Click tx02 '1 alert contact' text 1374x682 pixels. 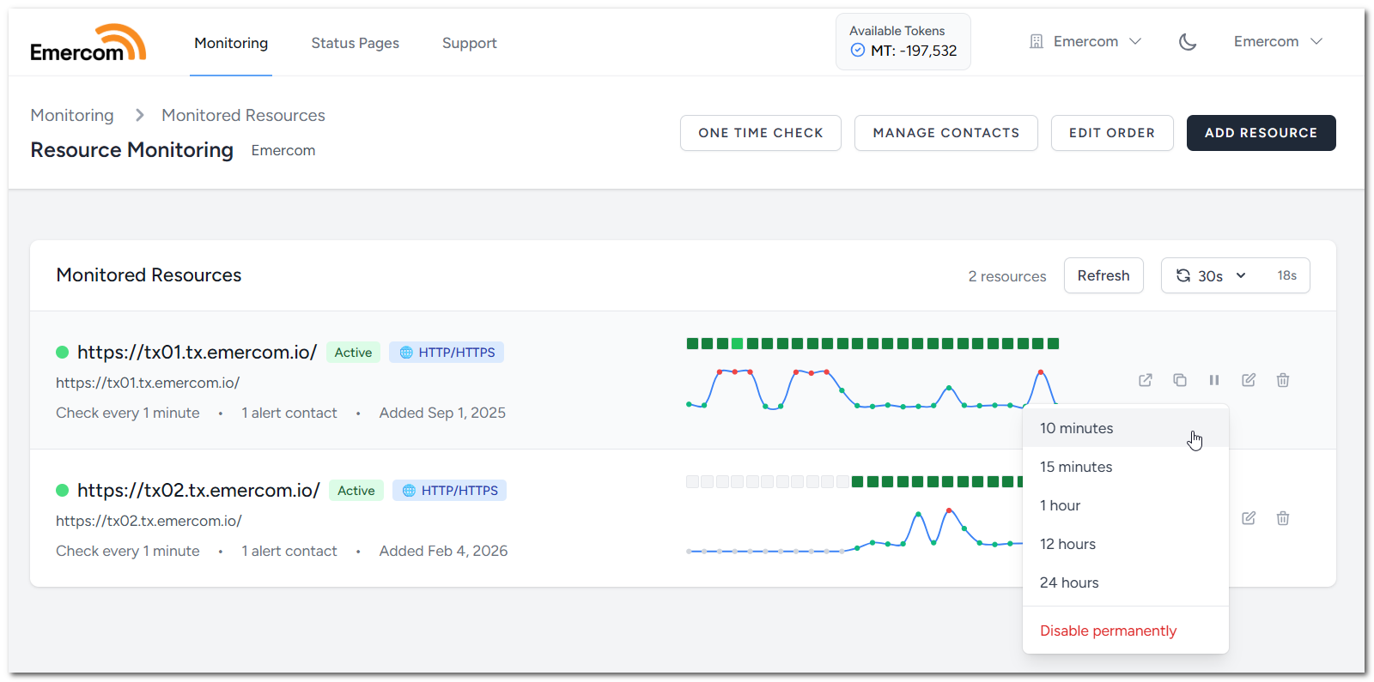pos(289,551)
